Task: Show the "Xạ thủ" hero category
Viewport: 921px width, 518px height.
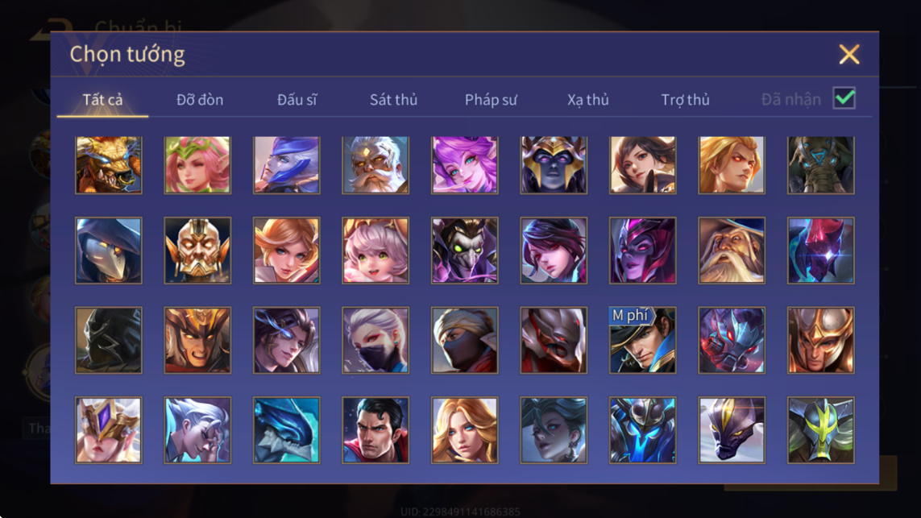Action: [x=588, y=100]
